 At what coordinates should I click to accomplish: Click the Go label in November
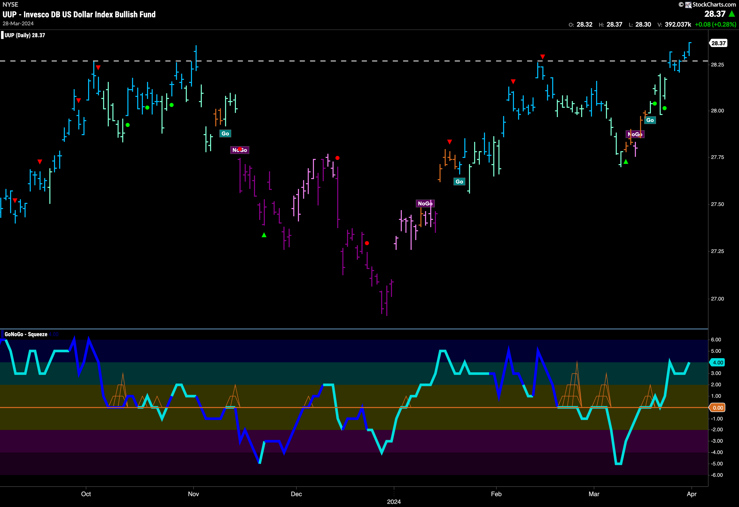[225, 134]
